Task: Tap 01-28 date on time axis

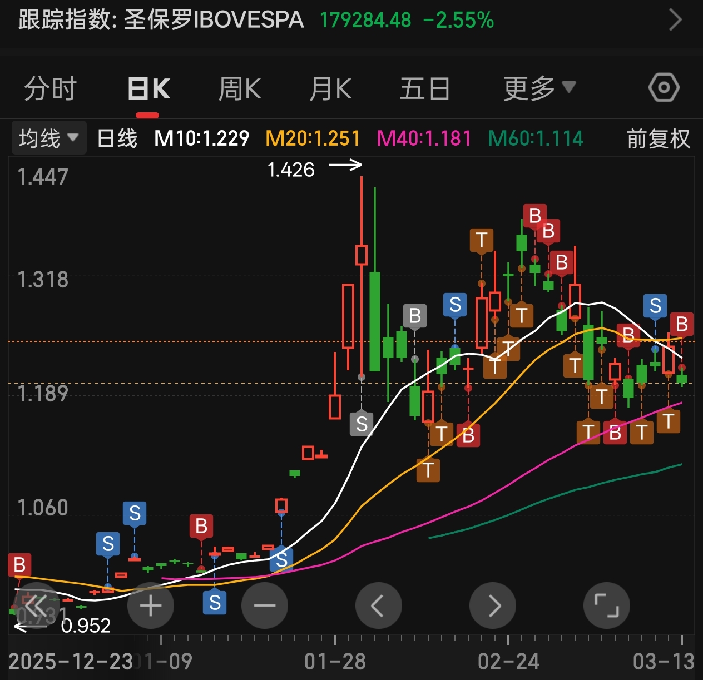Action: 335,662
